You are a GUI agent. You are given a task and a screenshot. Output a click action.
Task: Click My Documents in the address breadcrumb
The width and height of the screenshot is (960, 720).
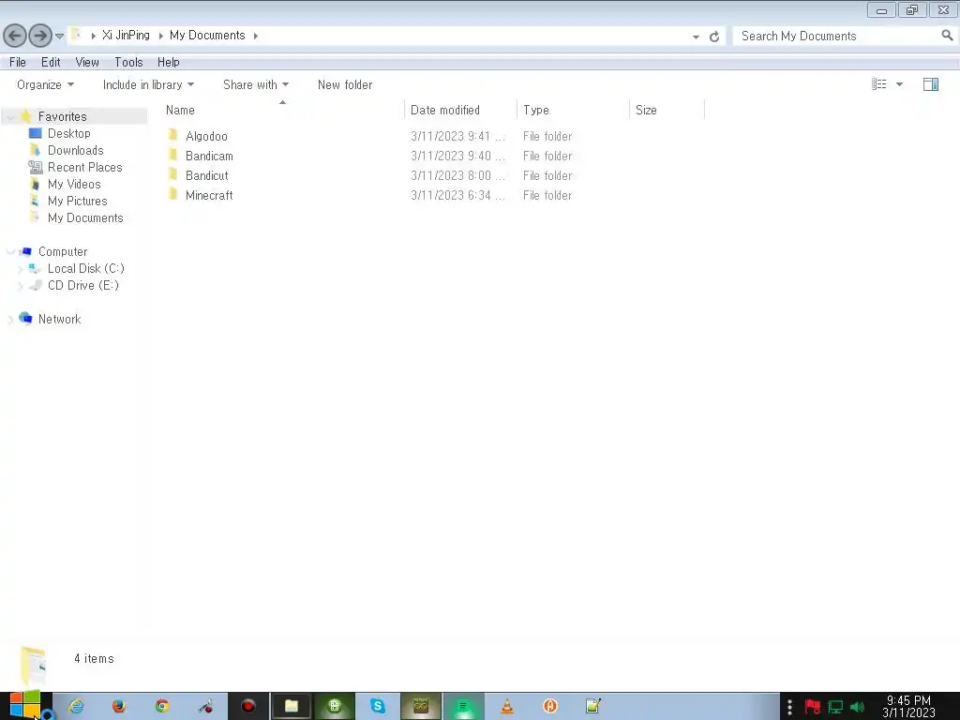(207, 36)
